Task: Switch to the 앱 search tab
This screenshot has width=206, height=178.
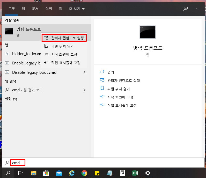Action: click(x=23, y=9)
